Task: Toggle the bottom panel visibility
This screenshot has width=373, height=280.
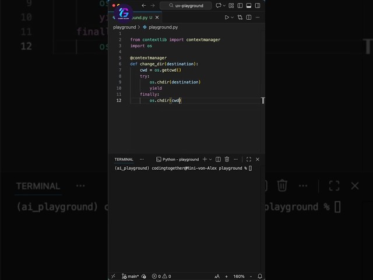Action: [249, 5]
